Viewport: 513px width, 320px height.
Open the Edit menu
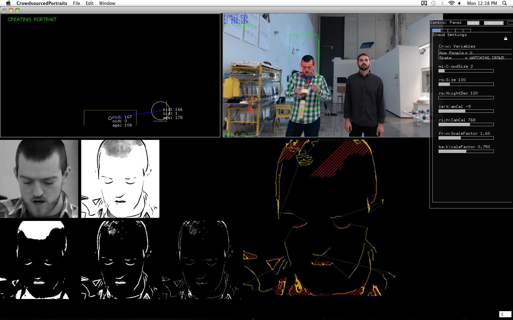tap(89, 3)
